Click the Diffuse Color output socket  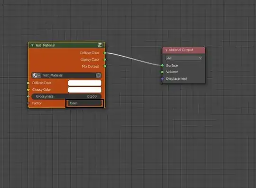click(105, 53)
